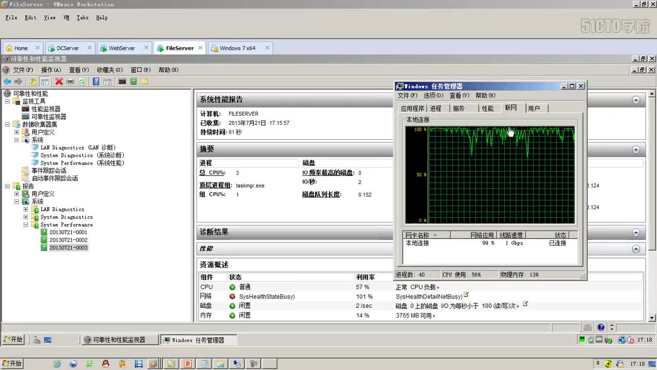Switch to the 性能 tab in Task Manager
The image size is (657, 370).
[x=488, y=108]
